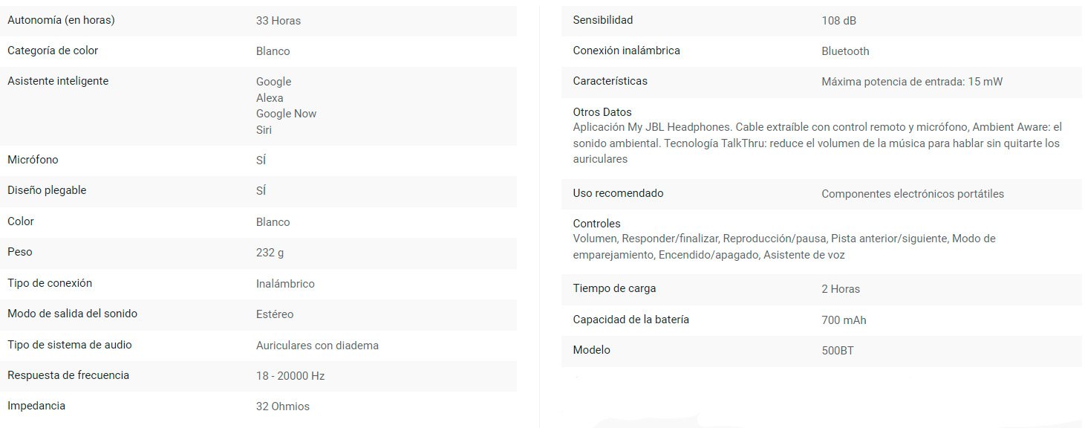
Task: Select 'Alexa' in the assistant list
Action: (270, 98)
